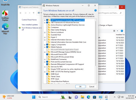Viewport: 136px width, 100px height.
Task: Open Microsoft Store from the taskbar
Action: pyautogui.click(x=94, y=97)
